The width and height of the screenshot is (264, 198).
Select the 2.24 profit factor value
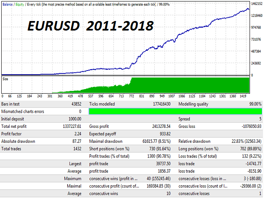coord(78,134)
